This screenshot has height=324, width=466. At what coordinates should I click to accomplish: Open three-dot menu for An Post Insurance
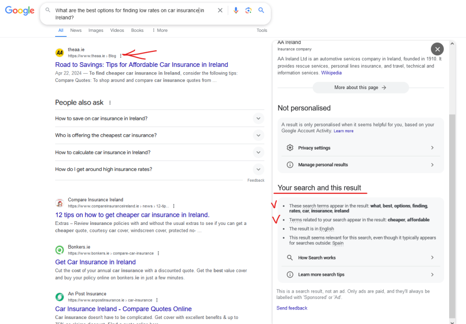coord(157,300)
